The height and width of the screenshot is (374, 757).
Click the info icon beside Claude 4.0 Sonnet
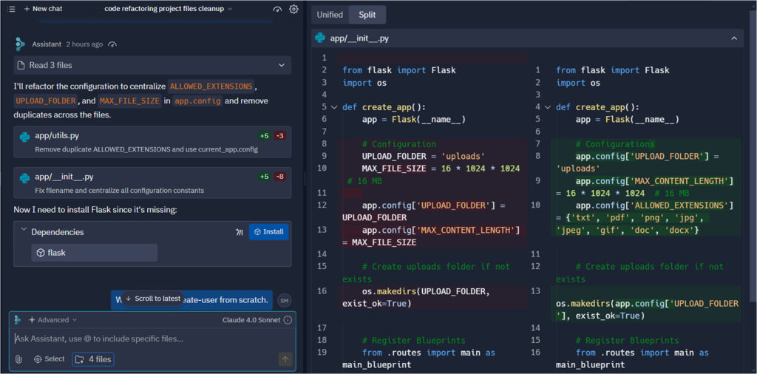click(288, 320)
